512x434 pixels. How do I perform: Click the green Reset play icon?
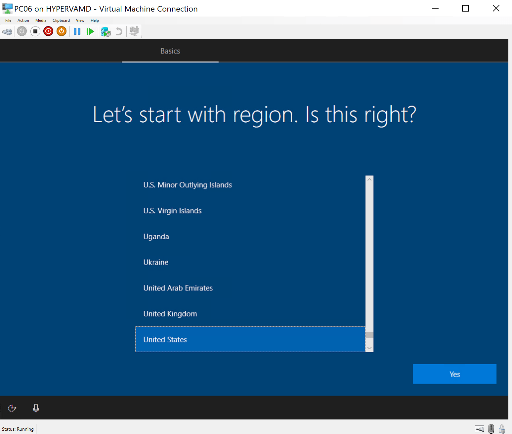pos(90,31)
